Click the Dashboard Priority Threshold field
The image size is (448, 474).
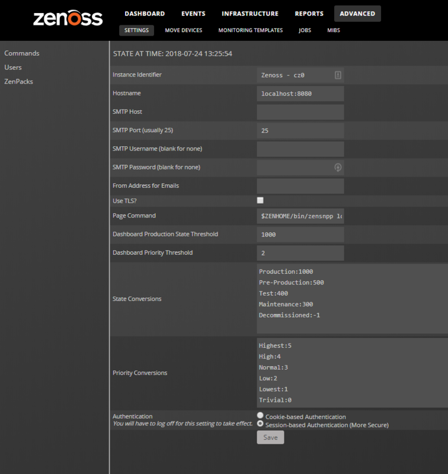300,253
